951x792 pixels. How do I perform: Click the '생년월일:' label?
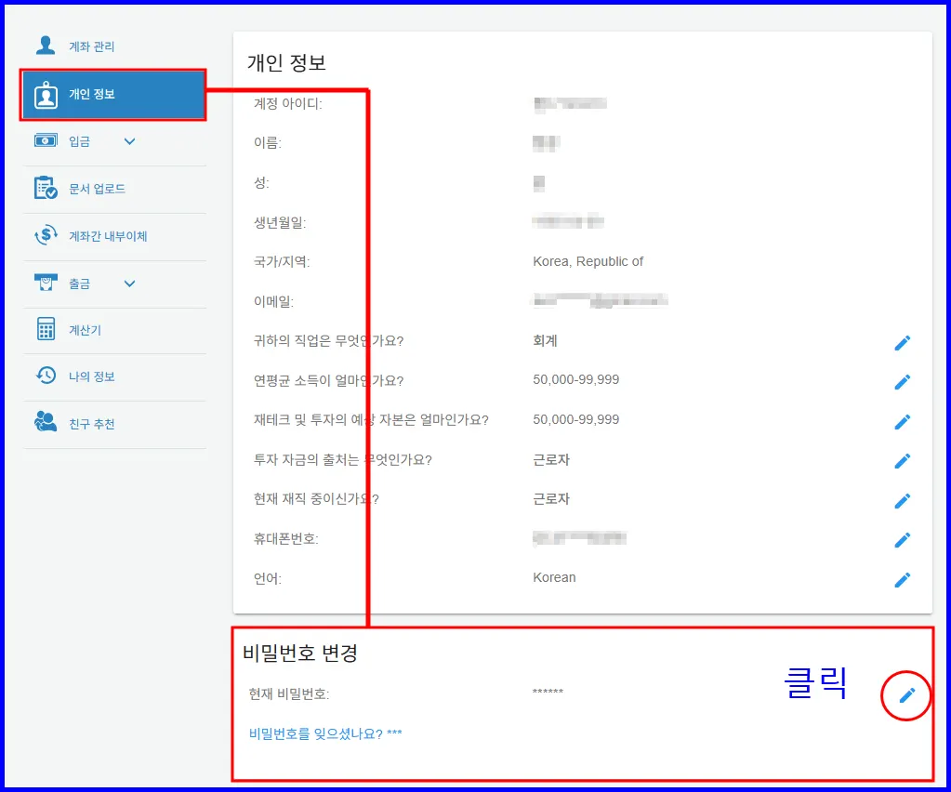pyautogui.click(x=280, y=222)
